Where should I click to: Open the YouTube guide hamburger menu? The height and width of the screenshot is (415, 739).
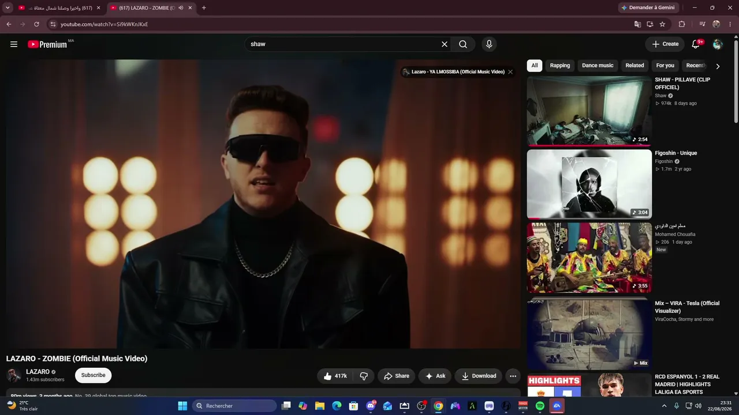click(14, 44)
